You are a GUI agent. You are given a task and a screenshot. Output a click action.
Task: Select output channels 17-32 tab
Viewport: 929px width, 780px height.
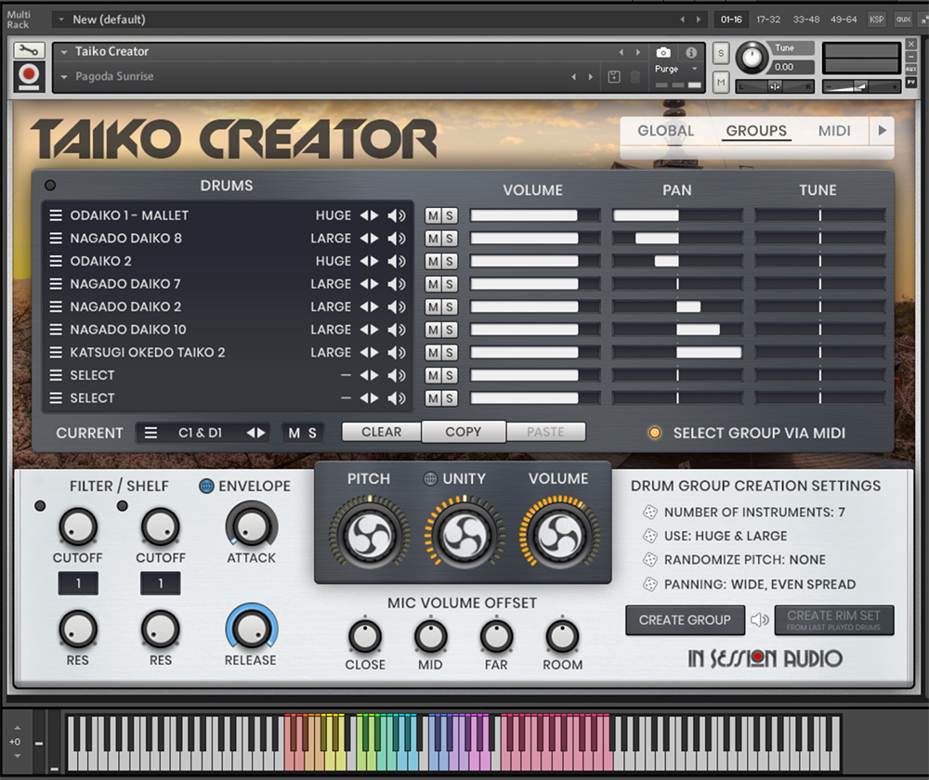[x=768, y=19]
